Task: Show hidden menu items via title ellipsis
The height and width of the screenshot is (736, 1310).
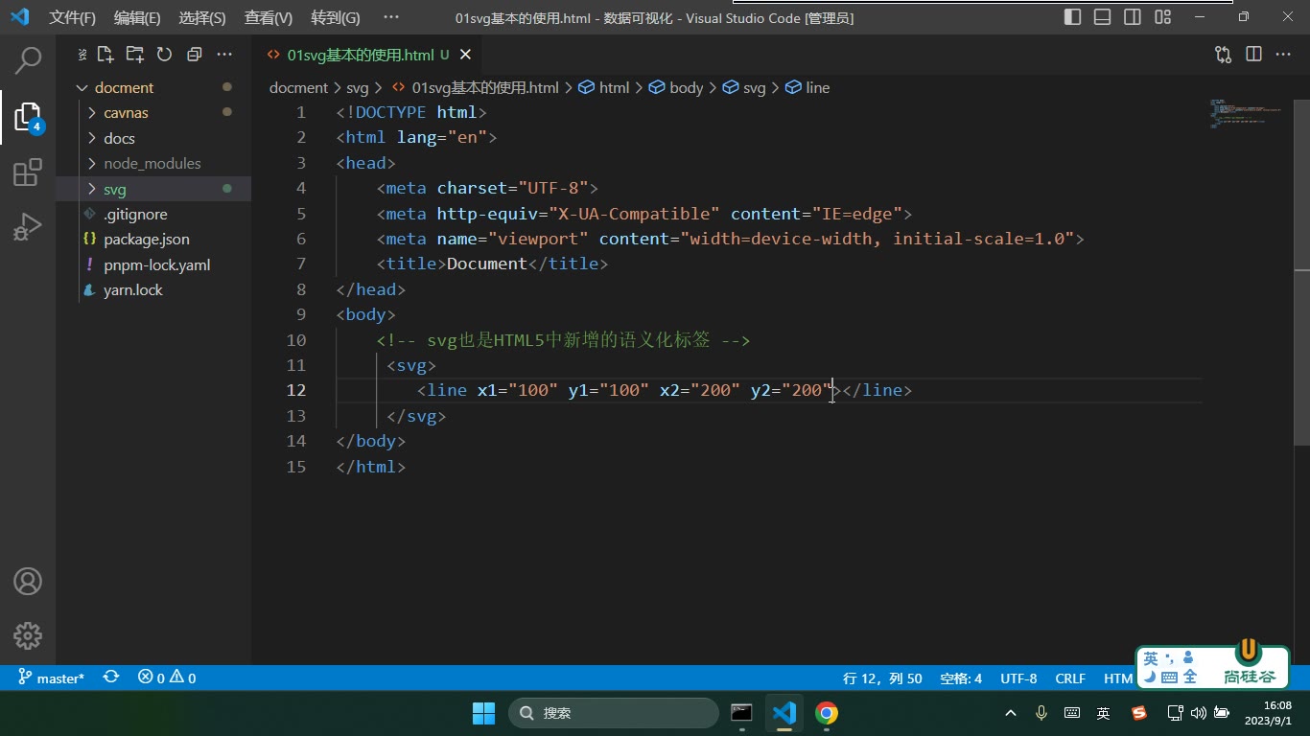Action: tap(390, 17)
